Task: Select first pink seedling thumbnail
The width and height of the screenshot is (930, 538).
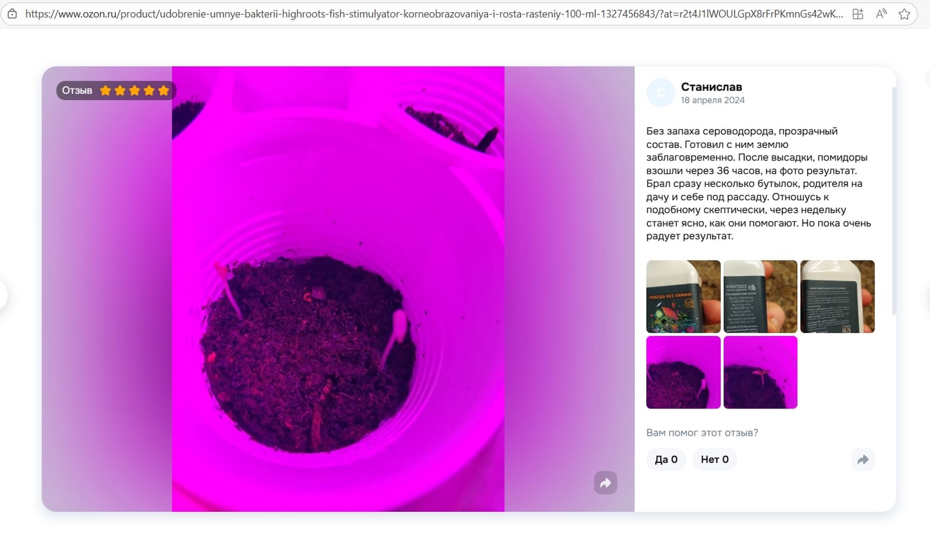Action: [x=683, y=372]
